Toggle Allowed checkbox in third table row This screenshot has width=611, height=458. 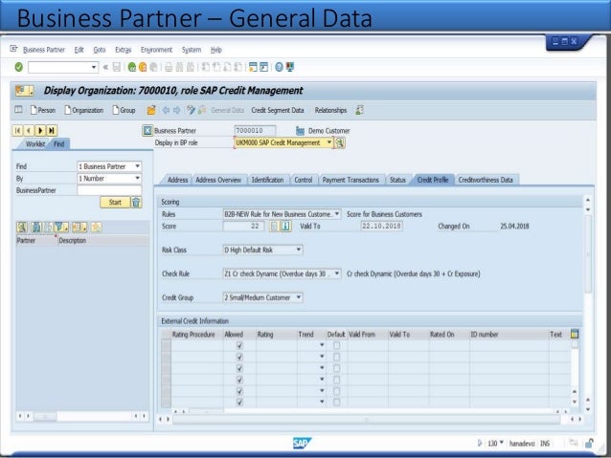coord(239,368)
